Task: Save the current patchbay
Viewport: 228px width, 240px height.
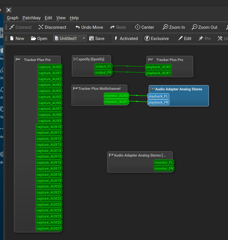Action: [97, 39]
